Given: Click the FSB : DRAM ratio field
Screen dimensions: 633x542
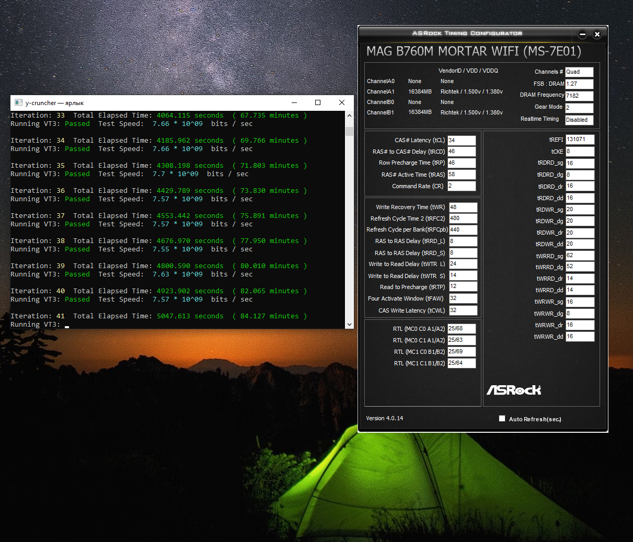Looking at the screenshot, I should coord(579,84).
